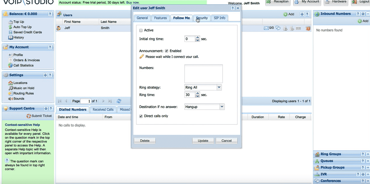Open Destination if no answer dropdown

click(222, 107)
